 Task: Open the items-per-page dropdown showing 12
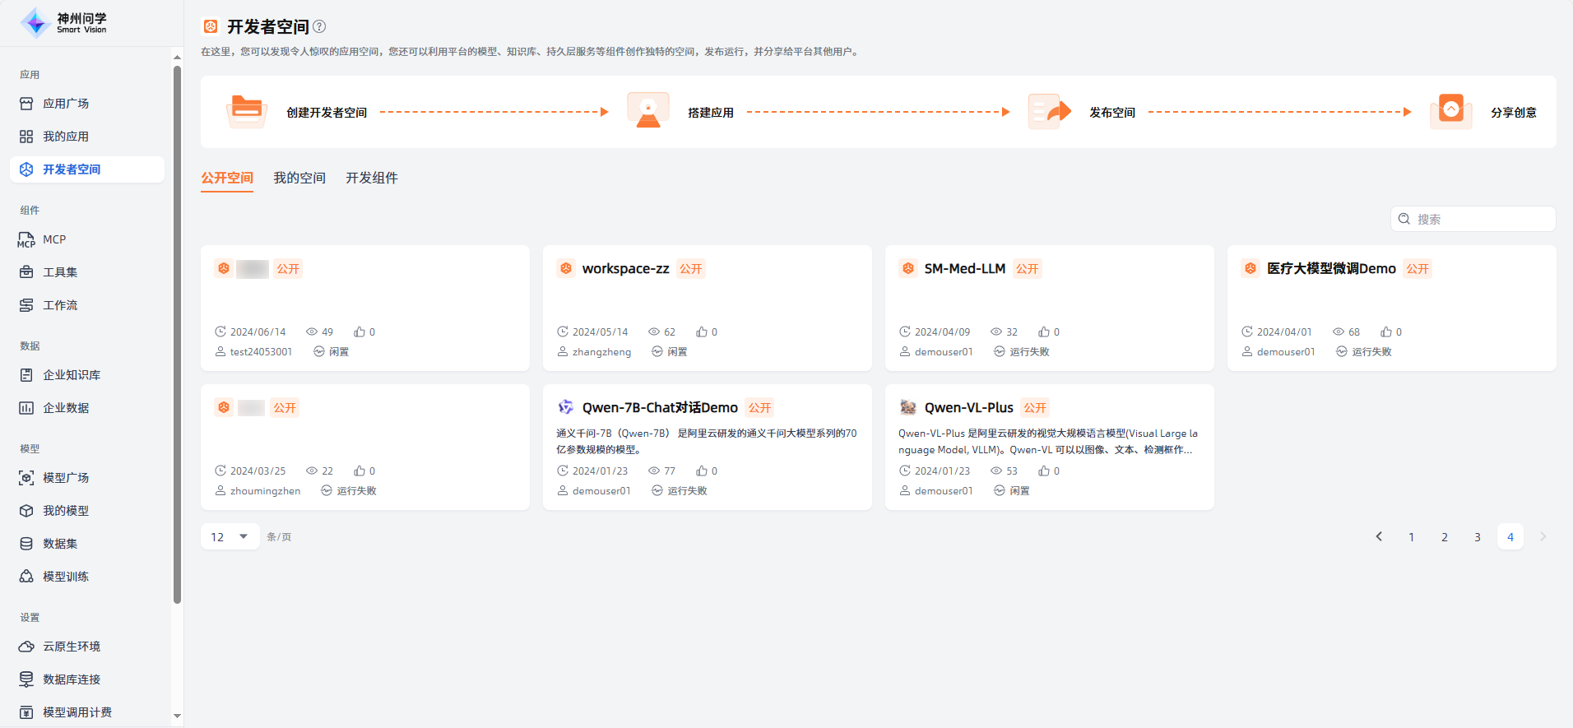pos(230,536)
